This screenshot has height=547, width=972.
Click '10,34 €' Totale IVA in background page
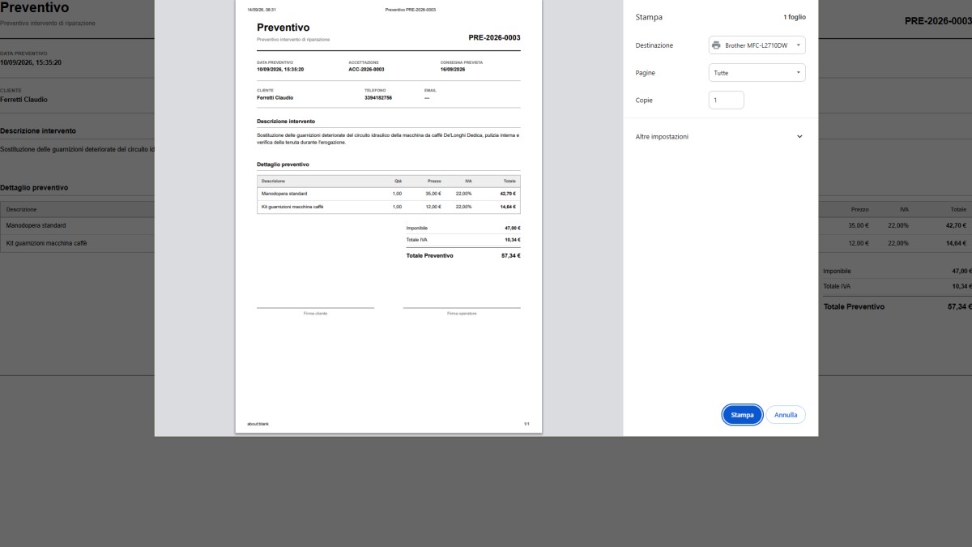coord(961,286)
